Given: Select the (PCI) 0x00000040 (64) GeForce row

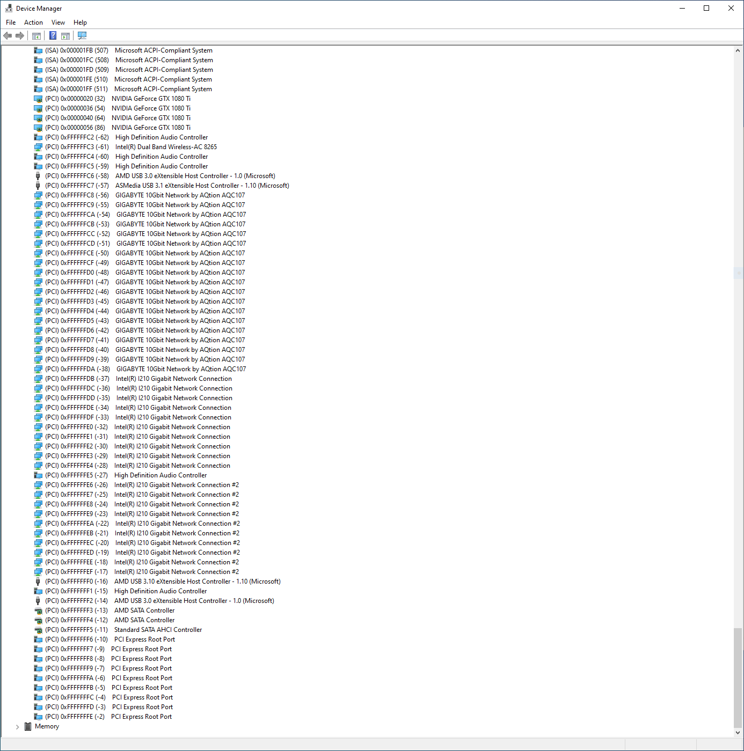Looking at the screenshot, I should pos(118,118).
